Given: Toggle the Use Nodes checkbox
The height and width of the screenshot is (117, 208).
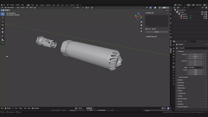Looking at the screenshot, I should 32,108.
